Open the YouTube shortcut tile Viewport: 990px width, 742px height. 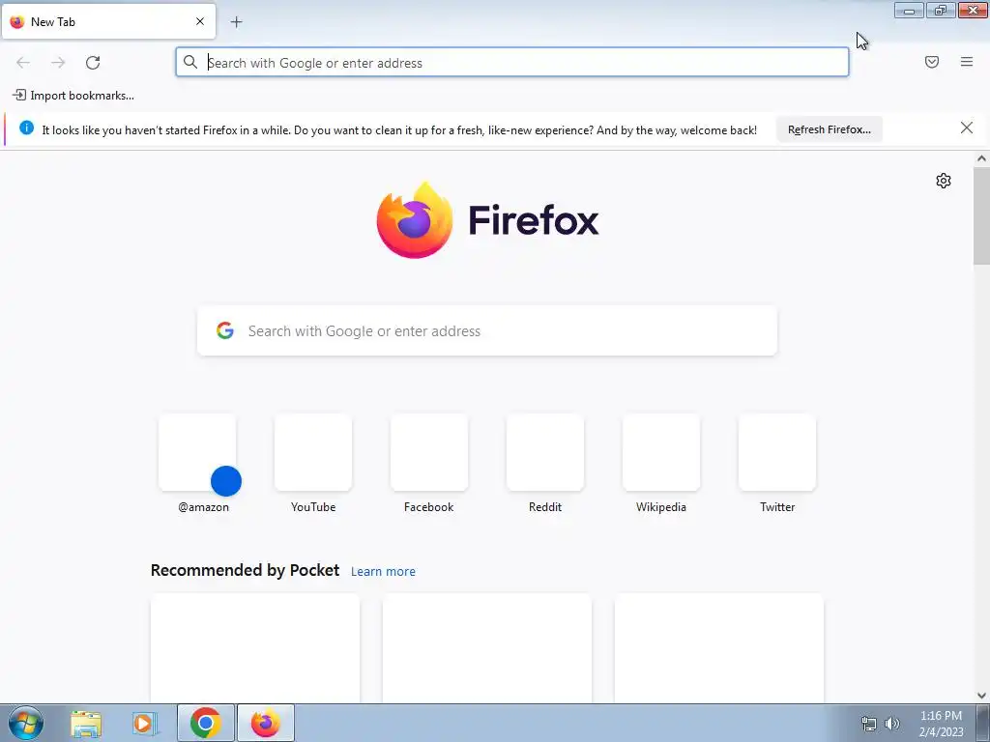[x=313, y=452]
